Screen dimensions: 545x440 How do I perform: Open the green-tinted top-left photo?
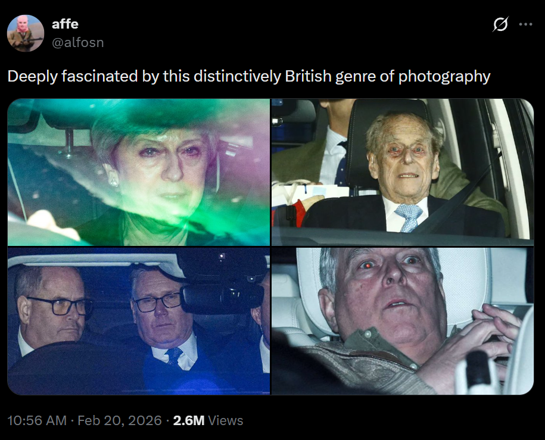pos(139,173)
